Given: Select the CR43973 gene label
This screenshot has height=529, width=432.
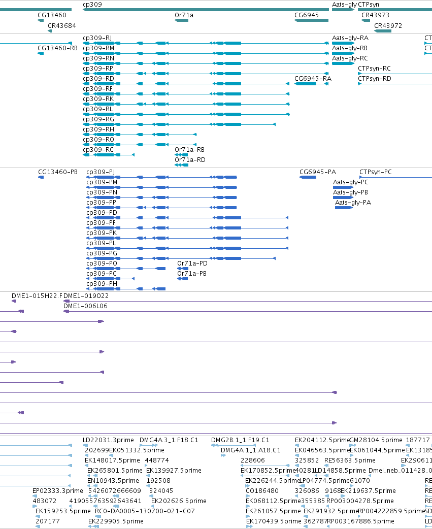Looking at the screenshot, I should [x=375, y=15].
